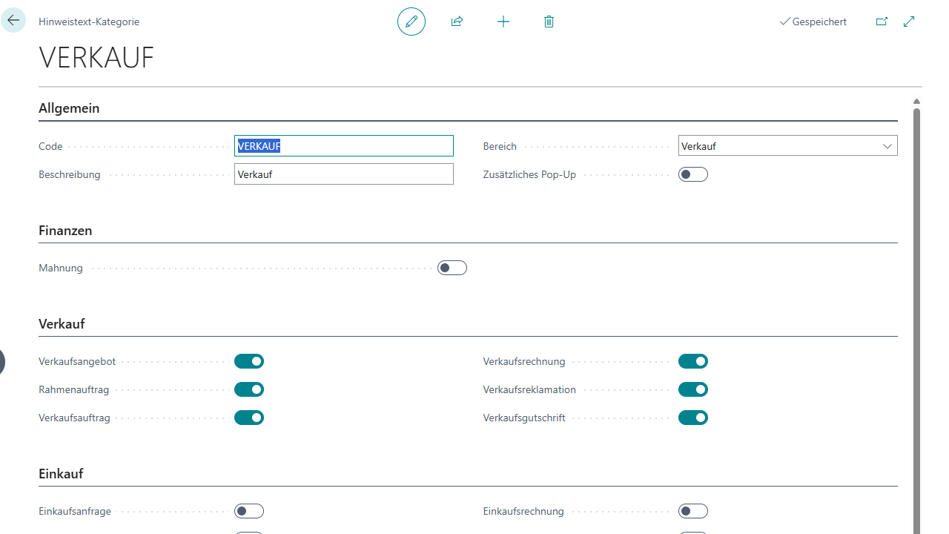949x534 pixels.
Task: Collapse the Finanzen section header
Action: [65, 231]
